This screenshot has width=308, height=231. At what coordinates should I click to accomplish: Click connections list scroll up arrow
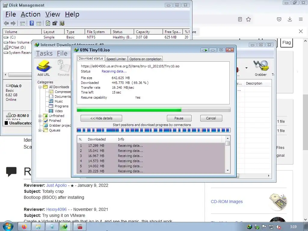(228, 138)
